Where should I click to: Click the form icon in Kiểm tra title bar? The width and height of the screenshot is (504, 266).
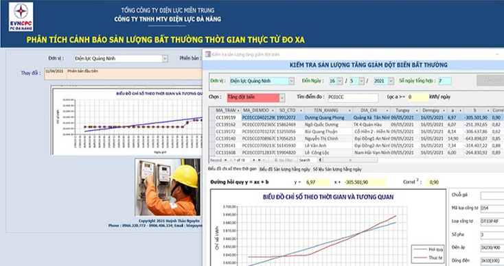(x=208, y=54)
